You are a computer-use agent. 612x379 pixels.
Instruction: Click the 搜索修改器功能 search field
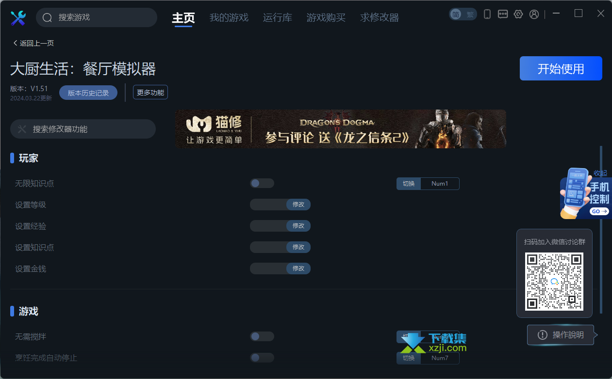pos(83,129)
